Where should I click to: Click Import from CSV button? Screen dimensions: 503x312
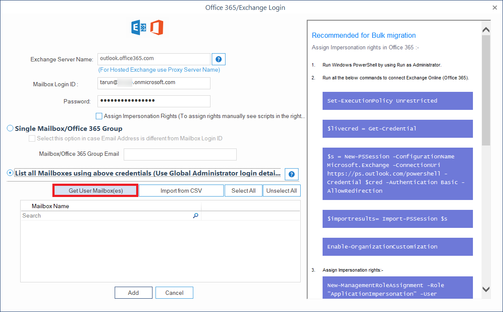pos(181,191)
